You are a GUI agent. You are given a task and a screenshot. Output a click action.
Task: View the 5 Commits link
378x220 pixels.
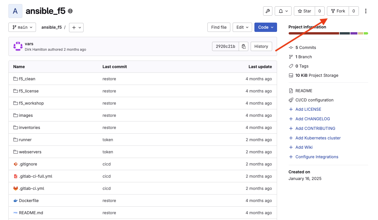(306, 48)
